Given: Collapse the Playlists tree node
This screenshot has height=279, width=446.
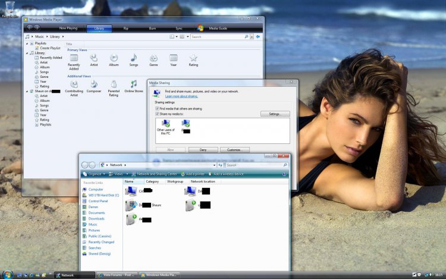Looking at the screenshot, I should pos(27,43).
